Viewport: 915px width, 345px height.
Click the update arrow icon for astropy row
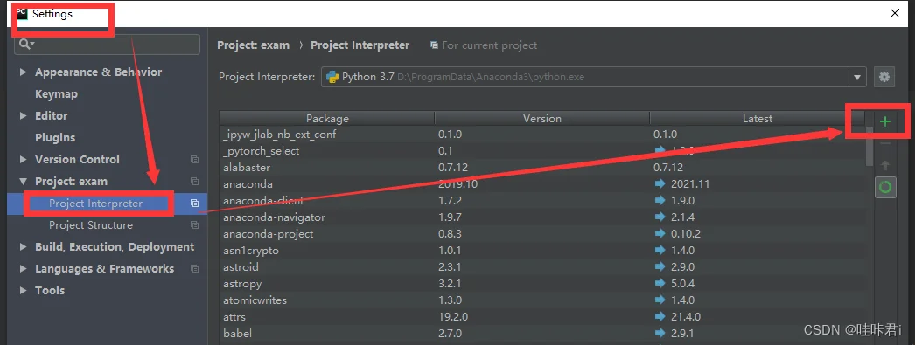tap(660, 284)
